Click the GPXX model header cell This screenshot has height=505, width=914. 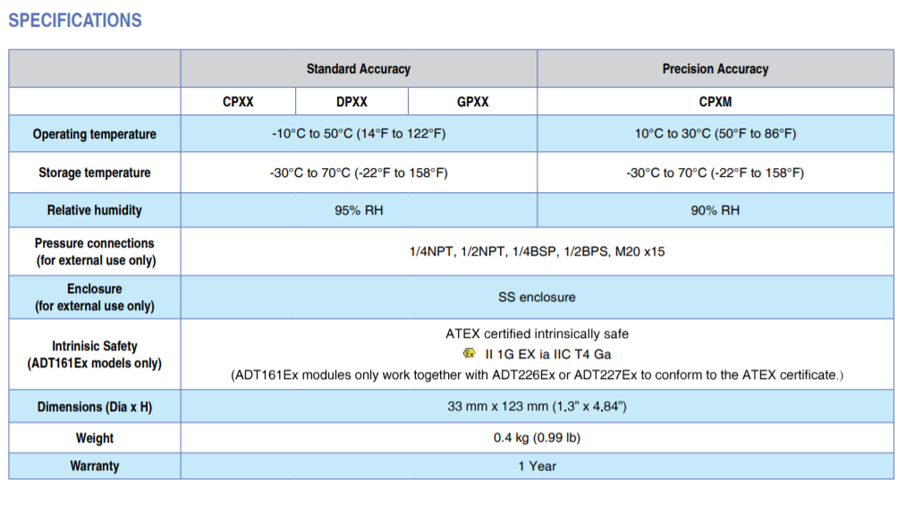(473, 102)
